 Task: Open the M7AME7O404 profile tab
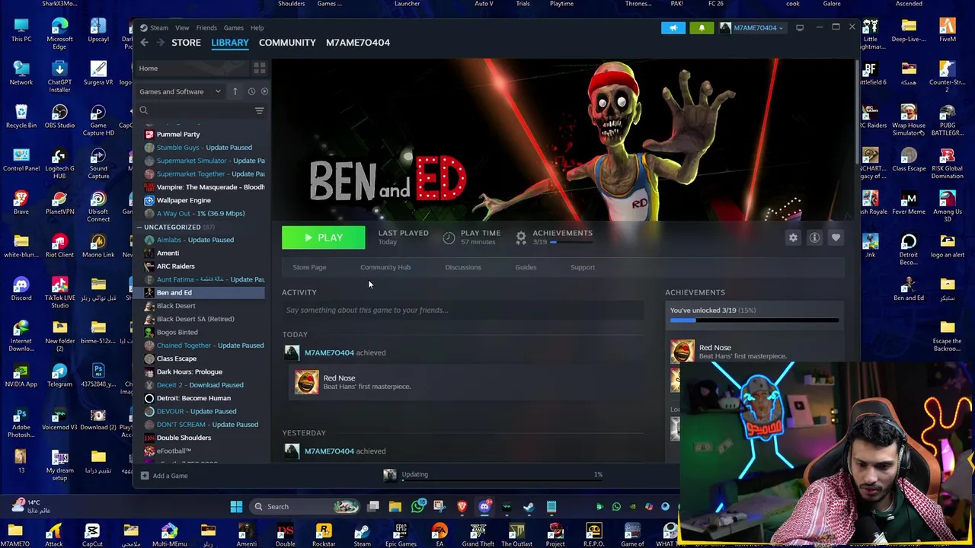358,43
